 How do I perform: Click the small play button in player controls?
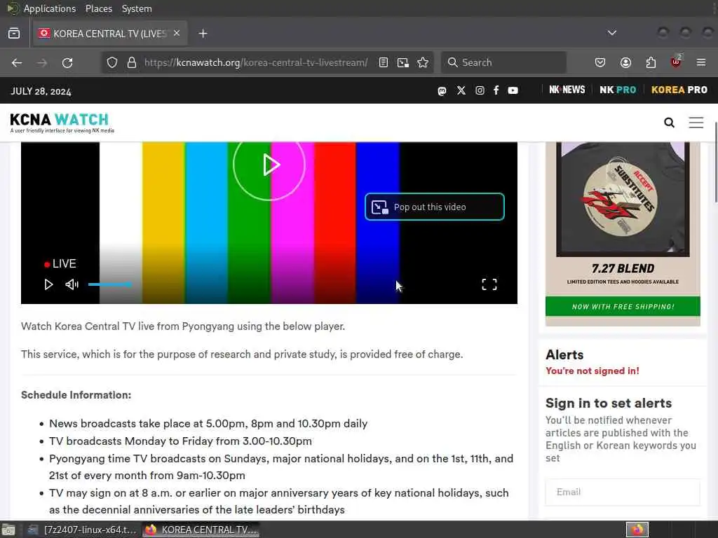[48, 284]
